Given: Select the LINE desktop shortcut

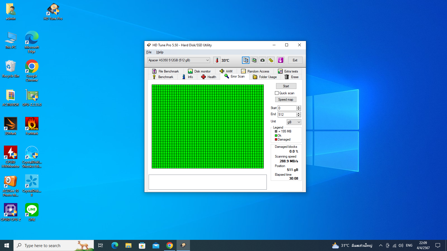Looking at the screenshot, I should [32, 212].
